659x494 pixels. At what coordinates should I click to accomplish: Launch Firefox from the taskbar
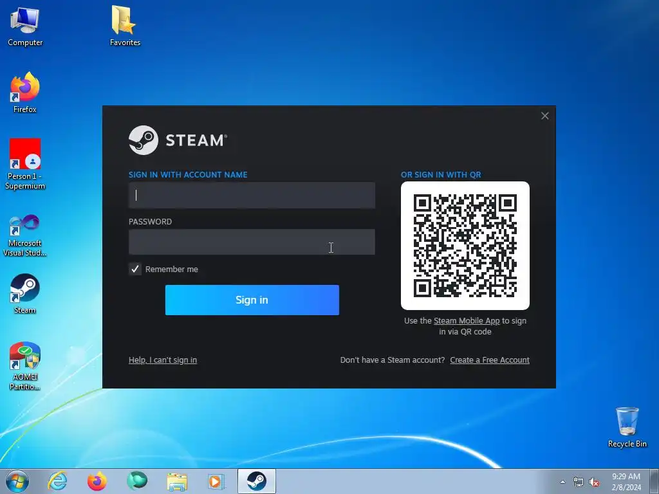click(97, 481)
